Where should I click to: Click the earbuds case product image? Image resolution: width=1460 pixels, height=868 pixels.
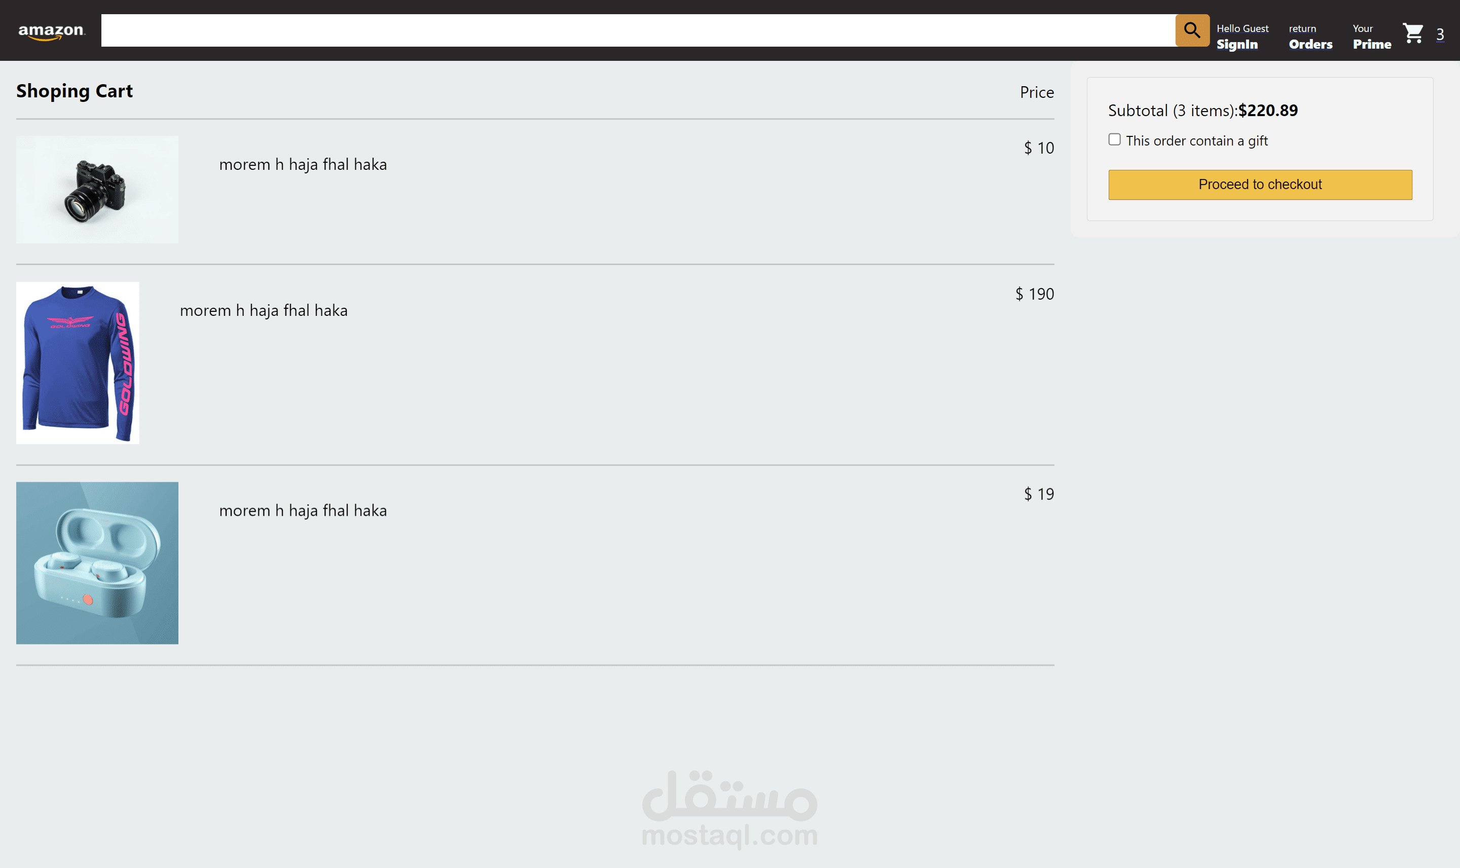click(97, 563)
